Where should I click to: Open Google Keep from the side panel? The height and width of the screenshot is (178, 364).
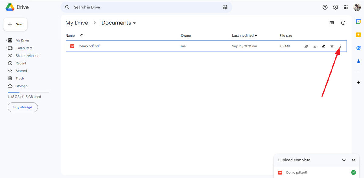pos(358,34)
